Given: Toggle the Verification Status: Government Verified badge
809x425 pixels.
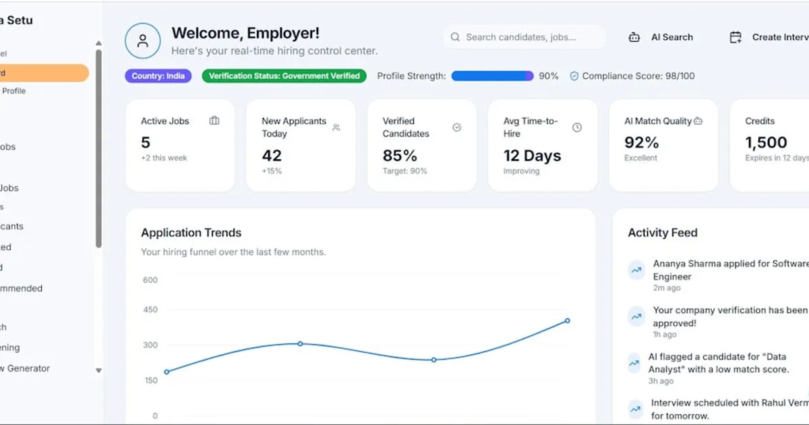Looking at the screenshot, I should click(x=283, y=76).
